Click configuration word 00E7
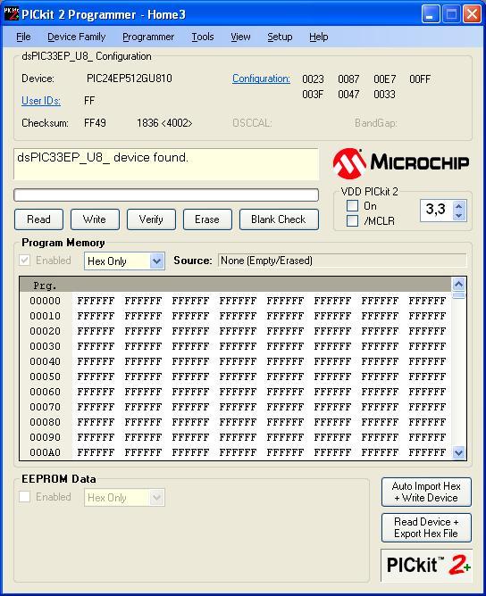486x596 pixels. (384, 79)
